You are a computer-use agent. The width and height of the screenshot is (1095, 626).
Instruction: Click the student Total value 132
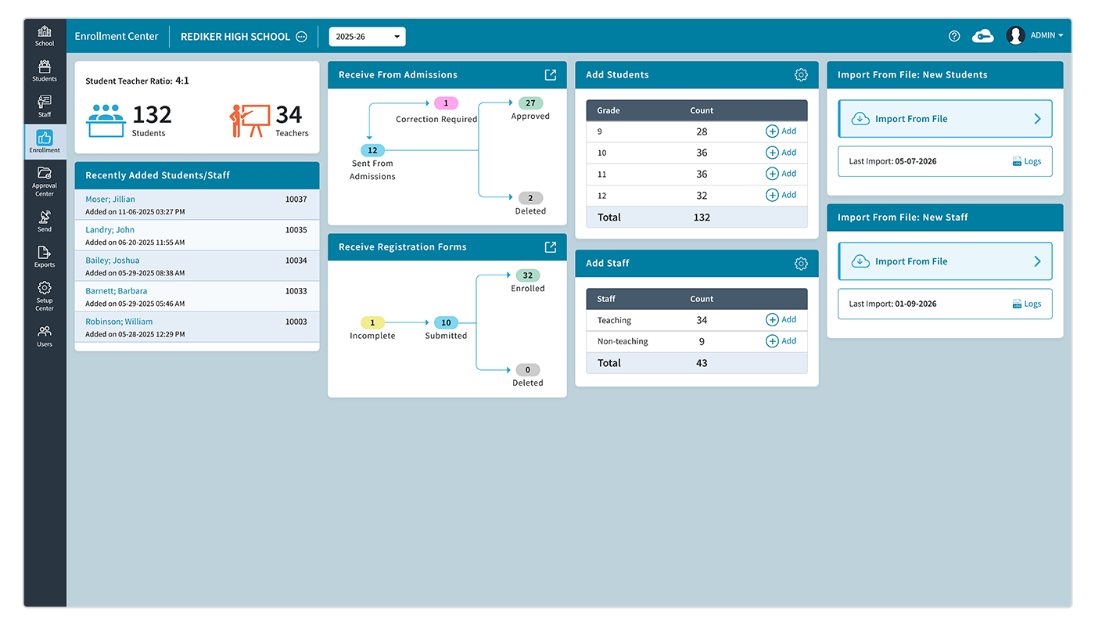[x=702, y=218]
